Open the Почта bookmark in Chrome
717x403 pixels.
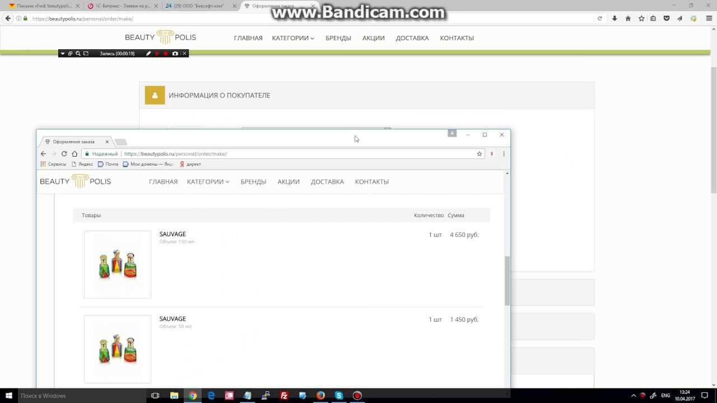click(x=108, y=164)
